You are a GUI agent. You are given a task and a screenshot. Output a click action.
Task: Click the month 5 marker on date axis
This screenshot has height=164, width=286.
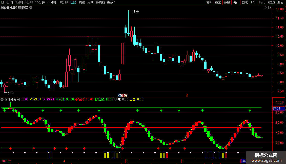point(126,161)
